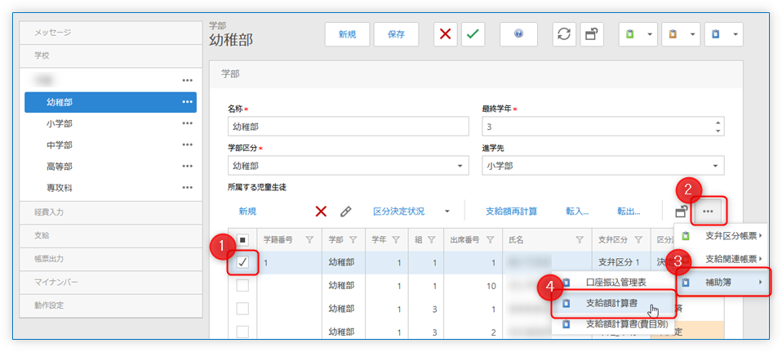Open the メッセージ section in sidebar
Screen dimensions: 782x352
[111, 33]
